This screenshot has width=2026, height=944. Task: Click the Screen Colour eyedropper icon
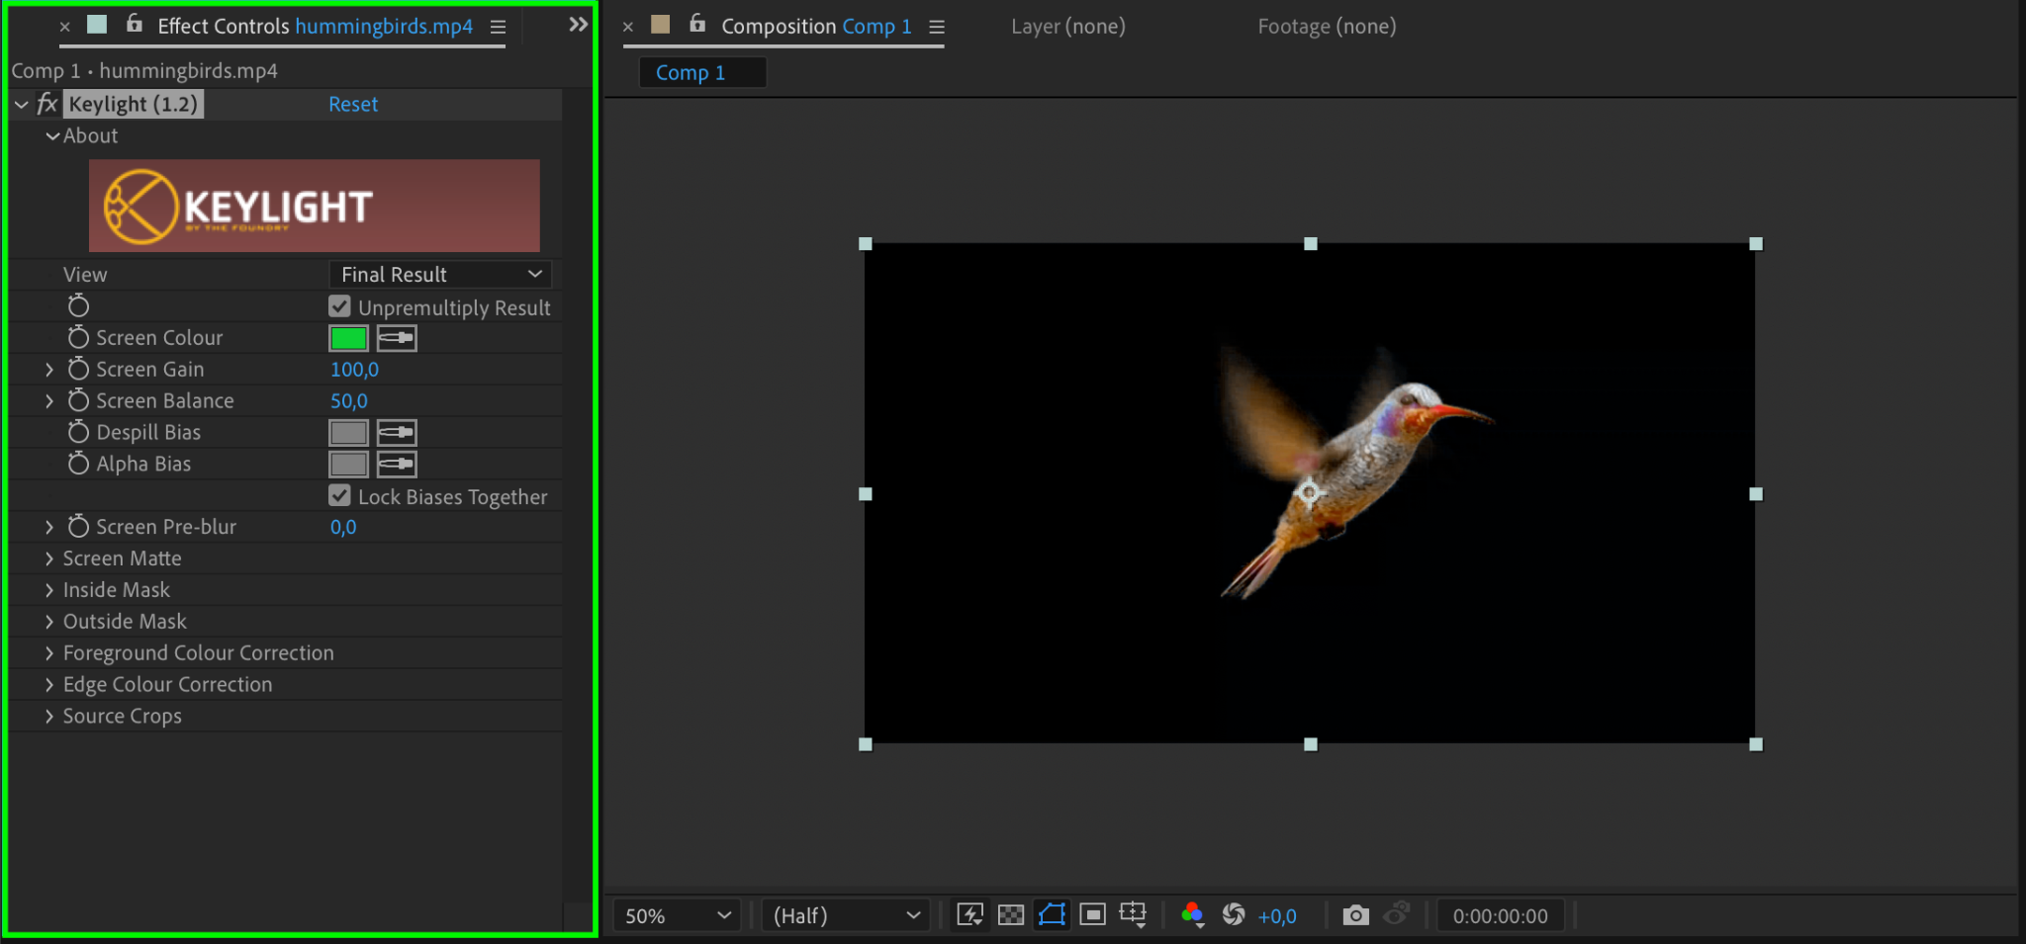tap(397, 338)
